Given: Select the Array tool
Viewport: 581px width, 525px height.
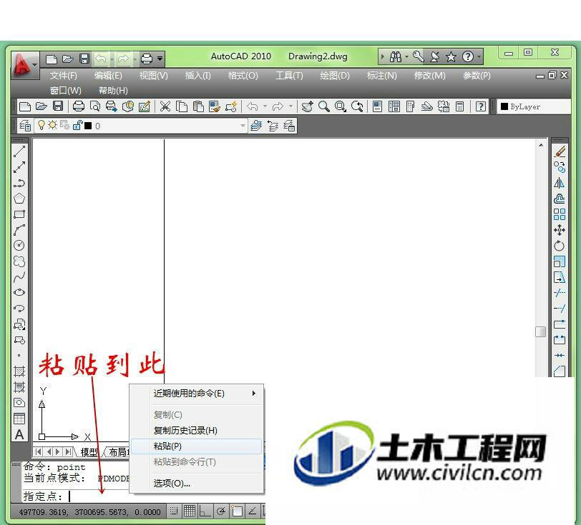Looking at the screenshot, I should coord(560,214).
